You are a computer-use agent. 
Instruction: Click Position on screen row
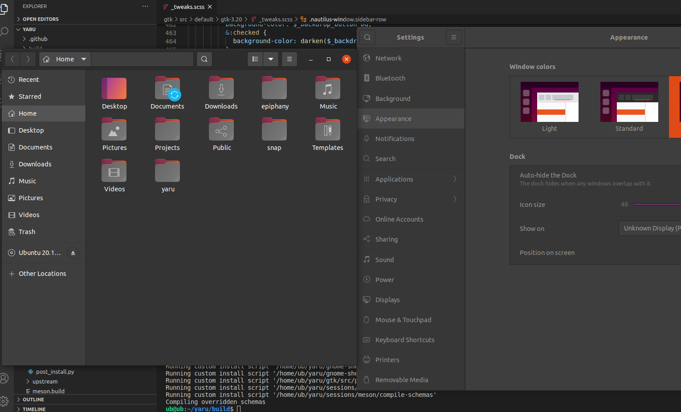(x=595, y=253)
